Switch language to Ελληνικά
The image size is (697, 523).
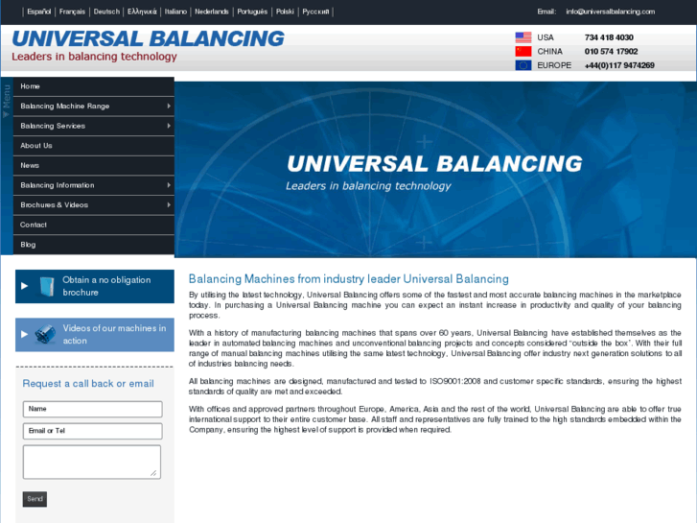tap(142, 12)
